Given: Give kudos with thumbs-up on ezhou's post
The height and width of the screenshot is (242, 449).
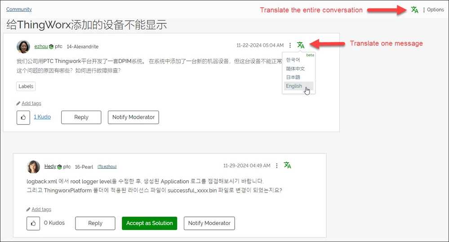Looking at the screenshot, I should [23, 117].
